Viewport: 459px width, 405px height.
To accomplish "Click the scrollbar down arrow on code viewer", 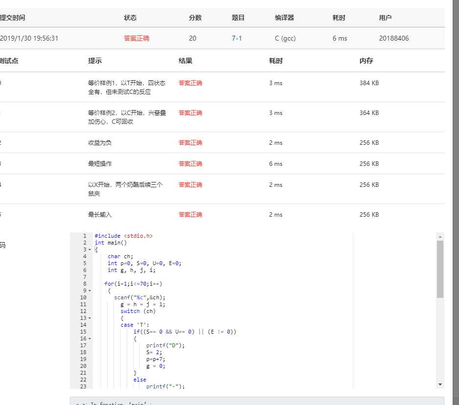I will (440, 384).
